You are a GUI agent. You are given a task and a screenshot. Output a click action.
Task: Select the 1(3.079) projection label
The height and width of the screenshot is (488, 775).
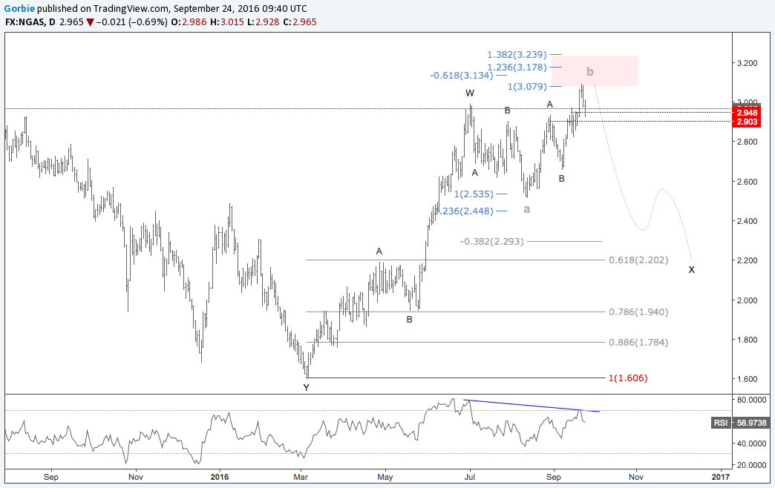527,87
